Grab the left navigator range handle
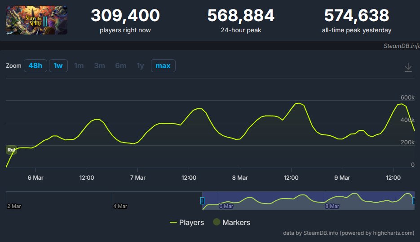 [202, 201]
